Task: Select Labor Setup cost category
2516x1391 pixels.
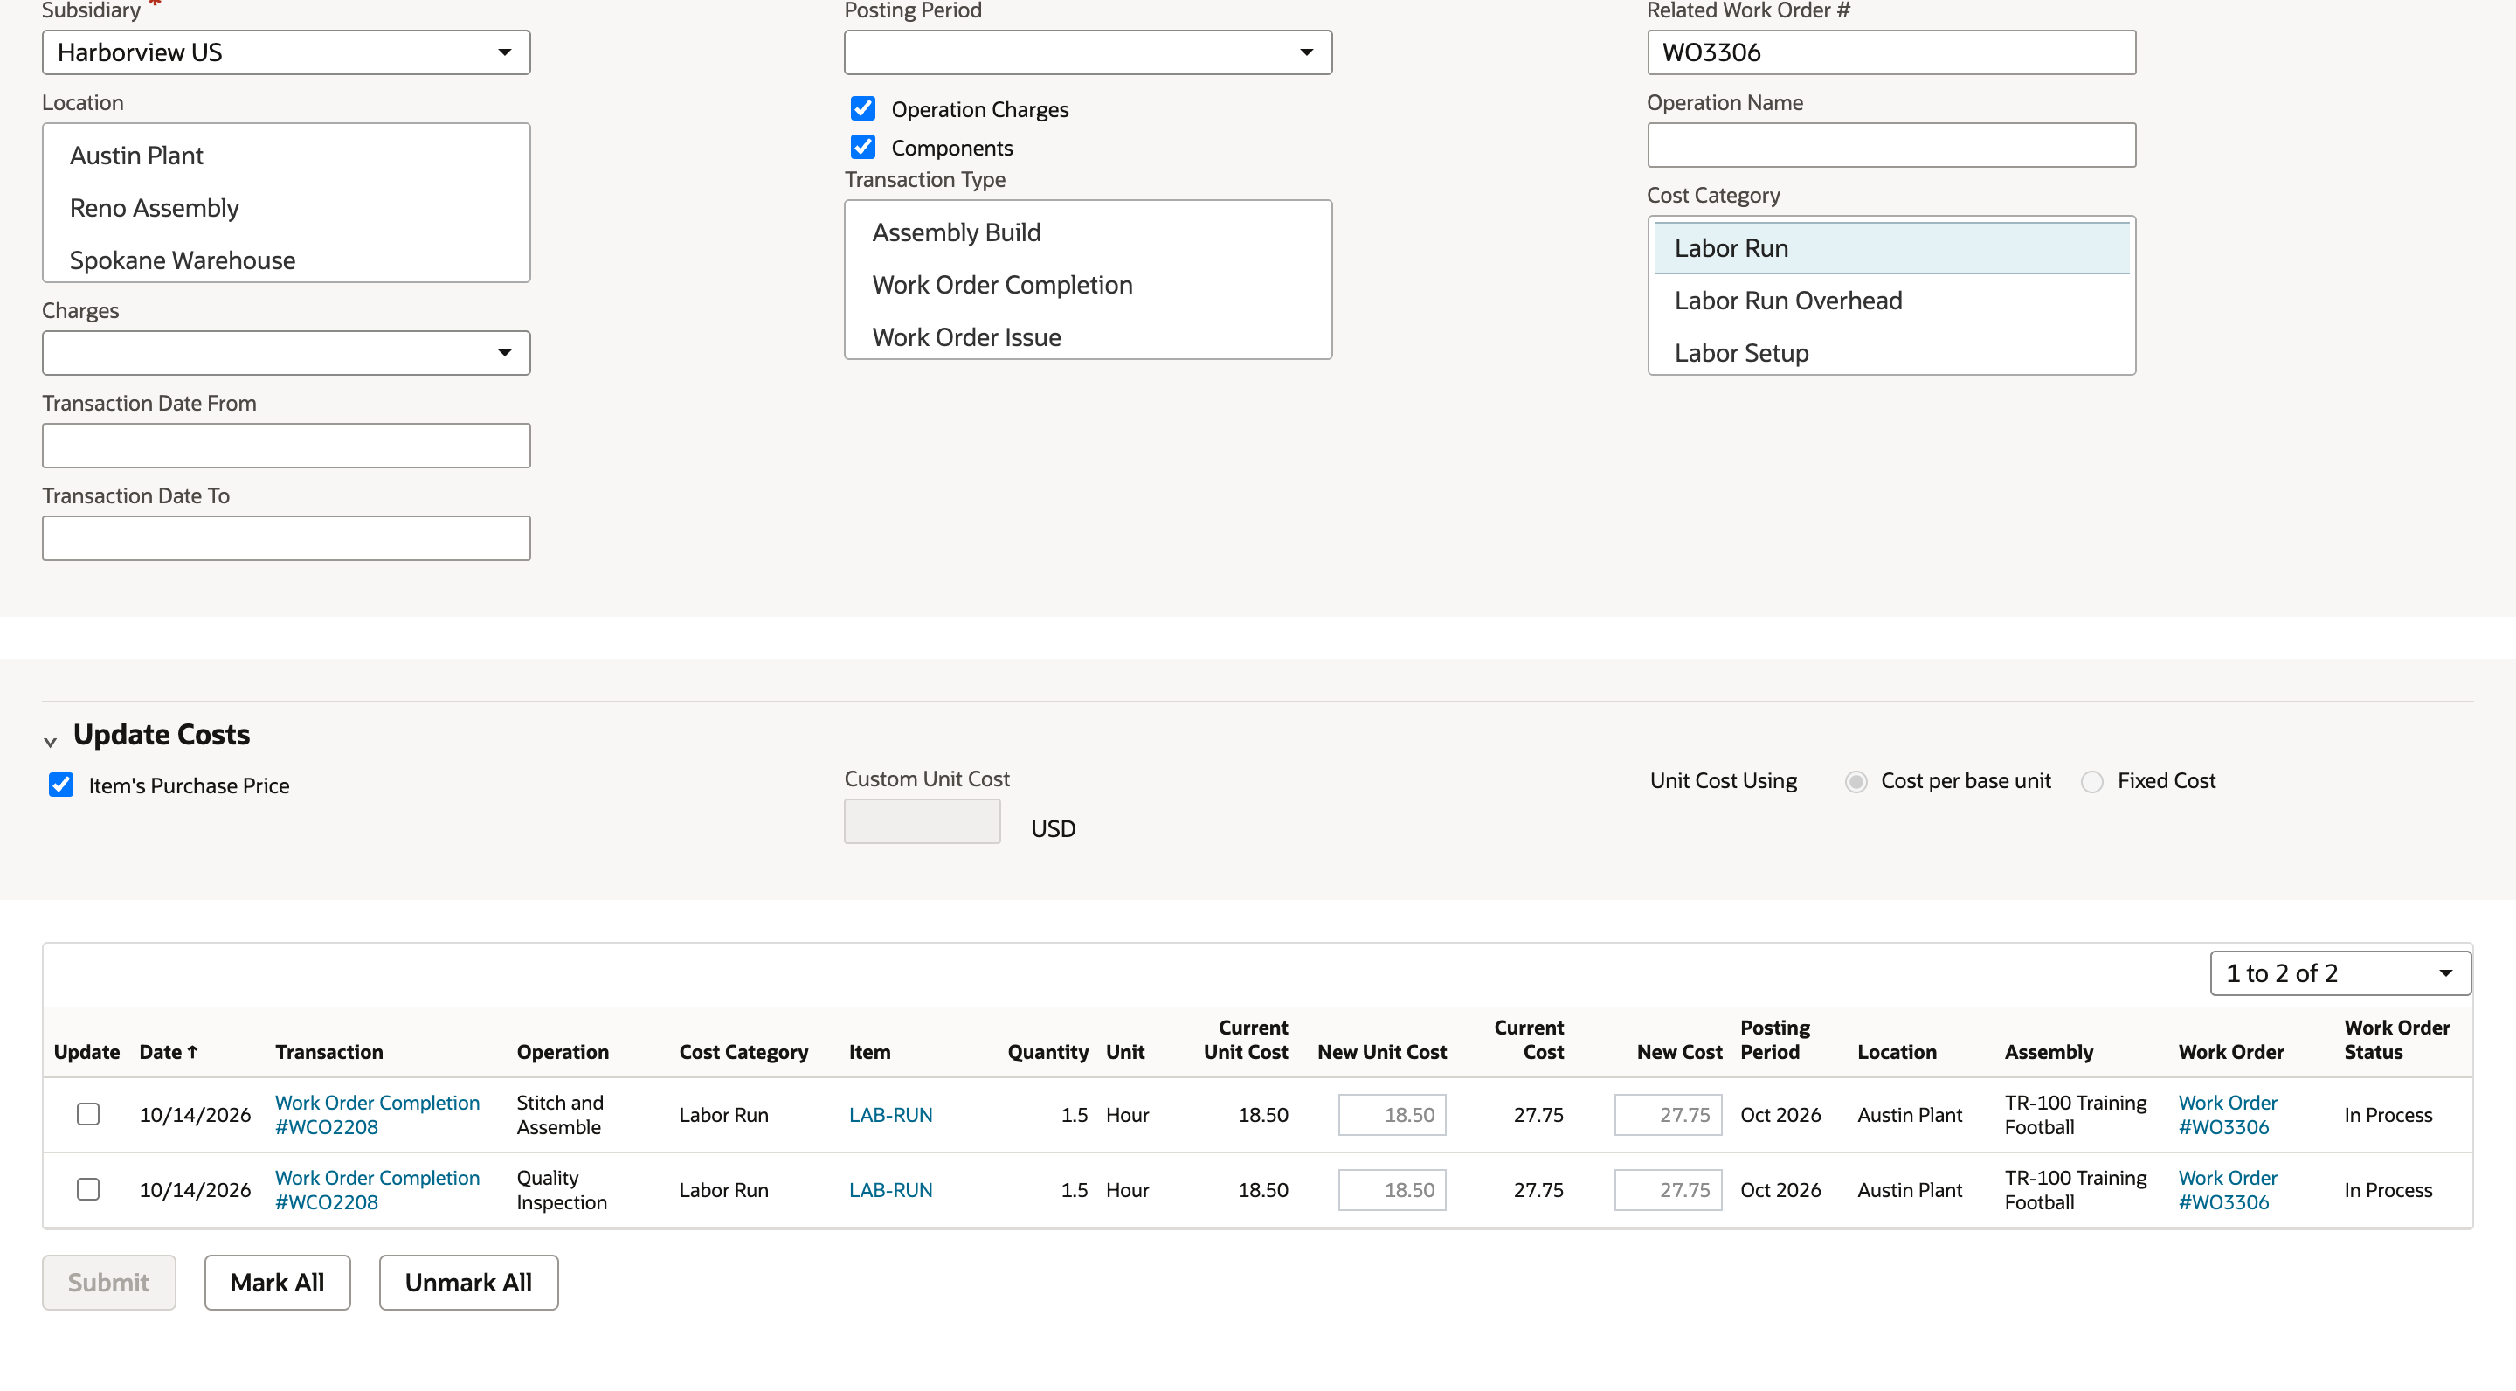Action: [1890, 353]
